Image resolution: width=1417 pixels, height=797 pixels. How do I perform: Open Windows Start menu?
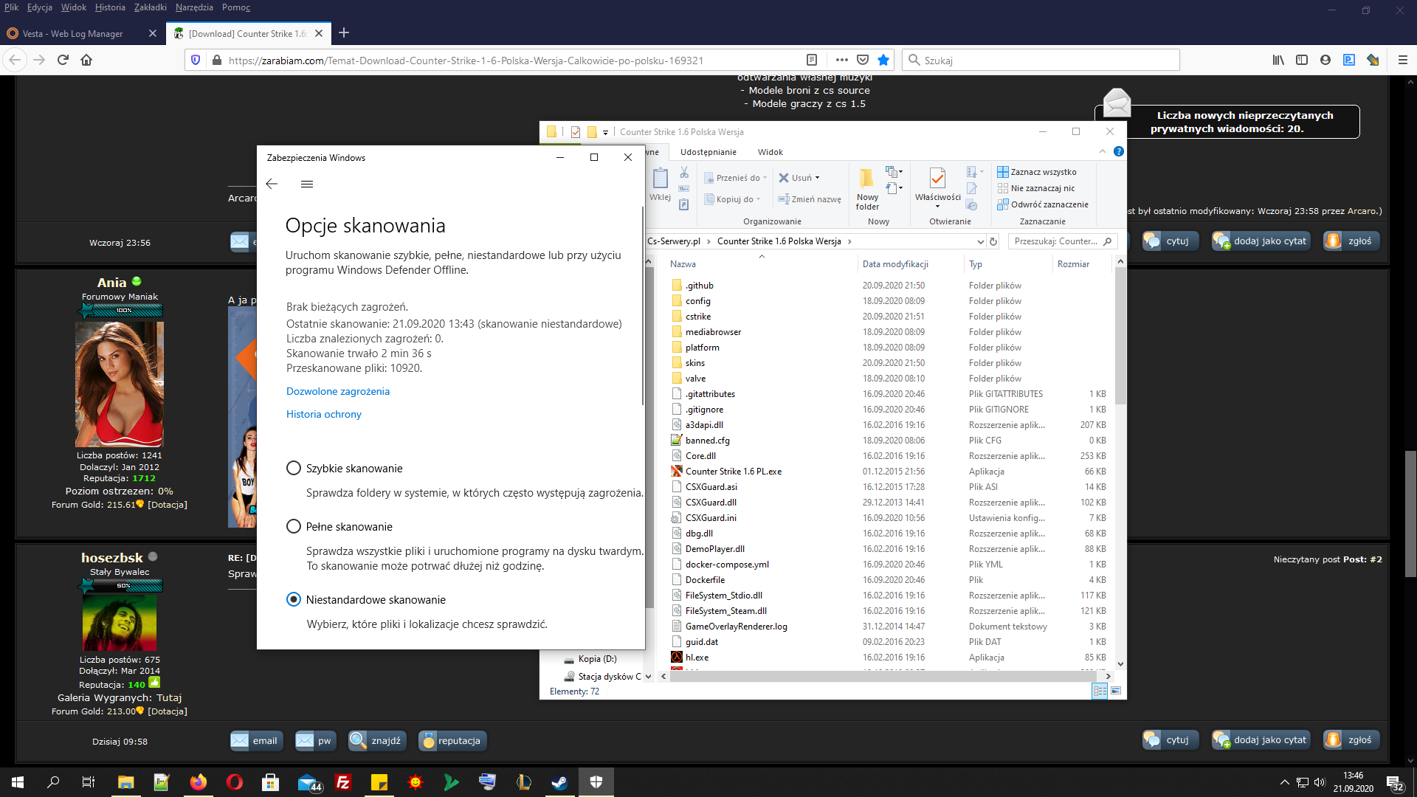tap(18, 782)
